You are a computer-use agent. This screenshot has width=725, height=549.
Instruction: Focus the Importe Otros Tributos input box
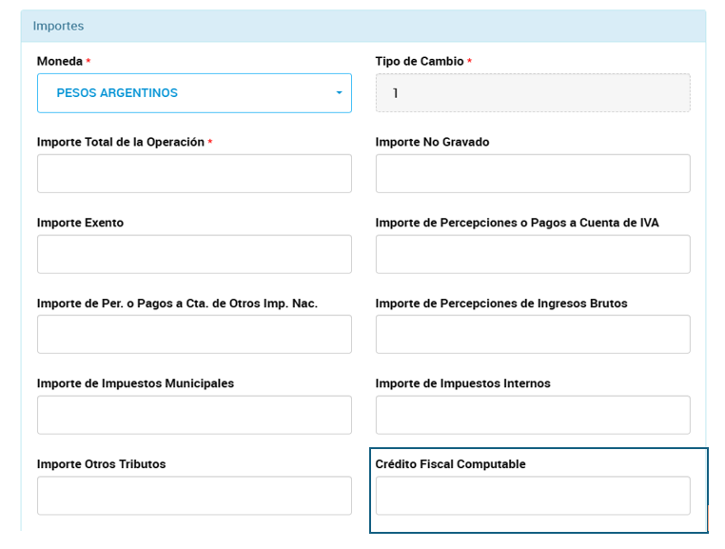(x=194, y=496)
